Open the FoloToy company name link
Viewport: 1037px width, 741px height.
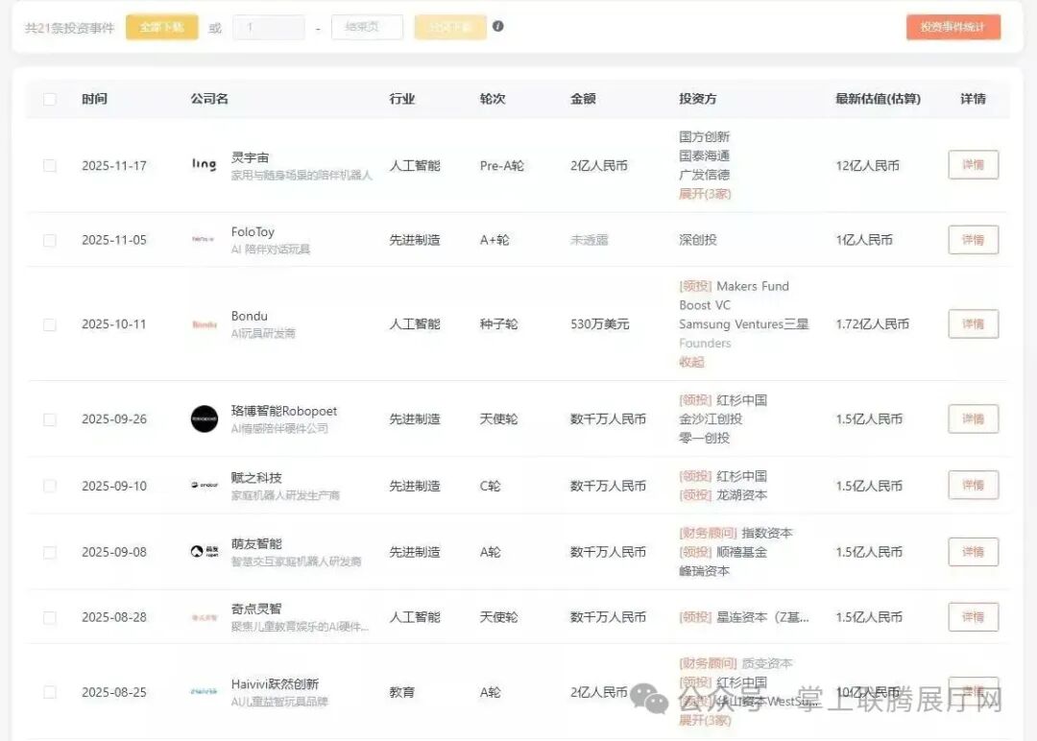click(253, 232)
